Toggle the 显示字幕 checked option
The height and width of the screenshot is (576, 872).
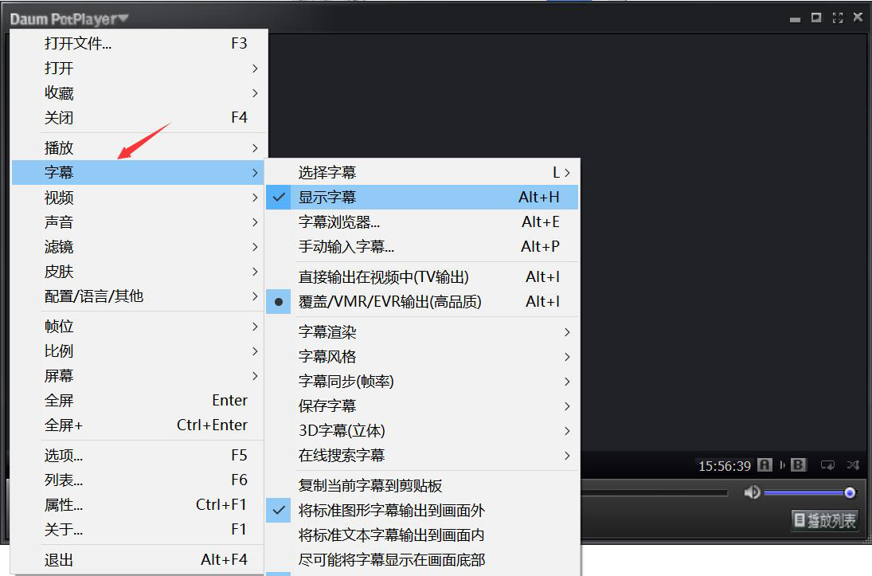tap(422, 197)
